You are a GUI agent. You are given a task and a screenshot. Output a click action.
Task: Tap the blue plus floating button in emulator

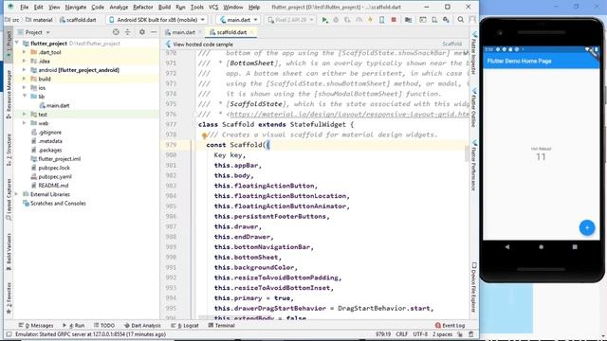pos(587,227)
